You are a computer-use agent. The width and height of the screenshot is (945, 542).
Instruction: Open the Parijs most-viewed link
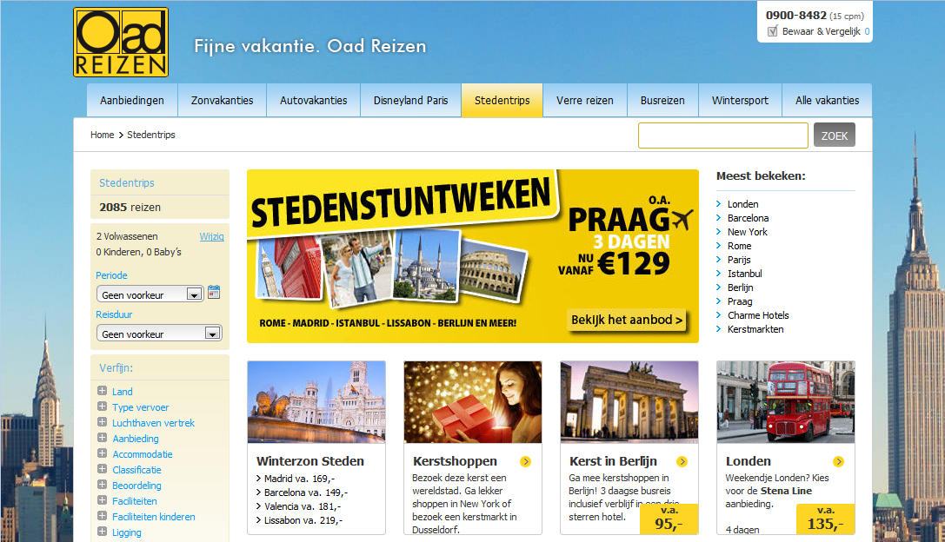coord(739,260)
